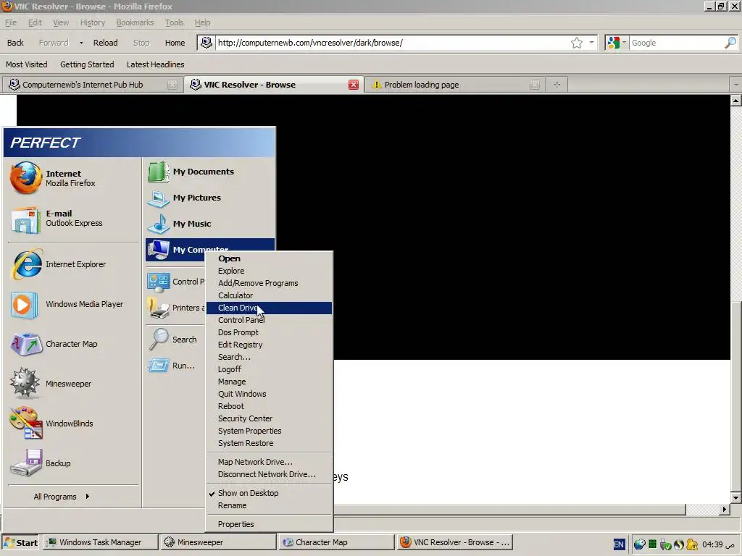Start Minesweeper from Start menu
Image resolution: width=742 pixels, height=556 pixels.
[25, 382]
